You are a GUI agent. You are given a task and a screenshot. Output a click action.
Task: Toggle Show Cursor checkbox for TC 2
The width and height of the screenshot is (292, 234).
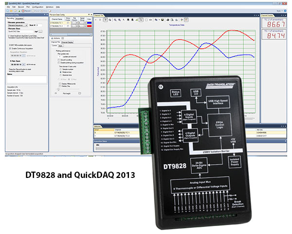(68, 26)
